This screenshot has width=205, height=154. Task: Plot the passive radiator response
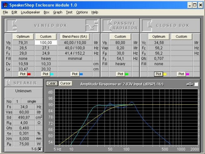point(120,74)
